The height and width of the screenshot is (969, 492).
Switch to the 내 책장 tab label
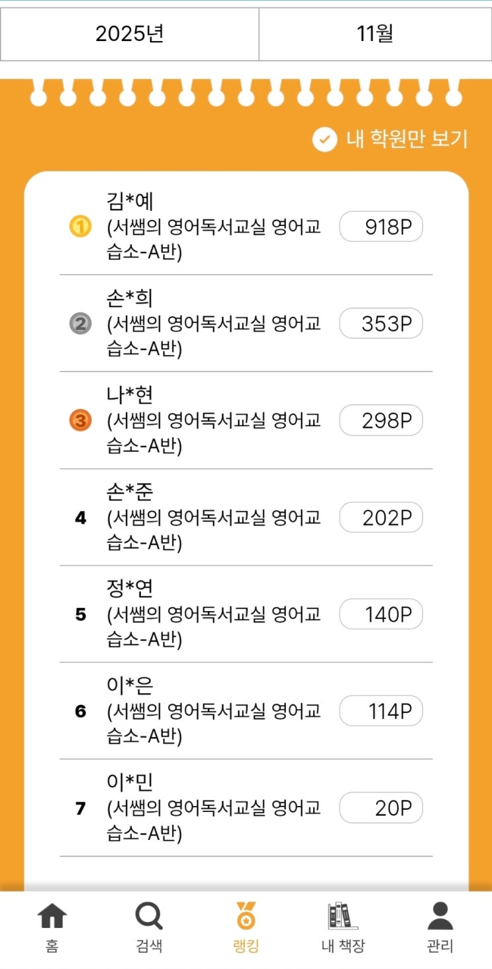point(343,946)
